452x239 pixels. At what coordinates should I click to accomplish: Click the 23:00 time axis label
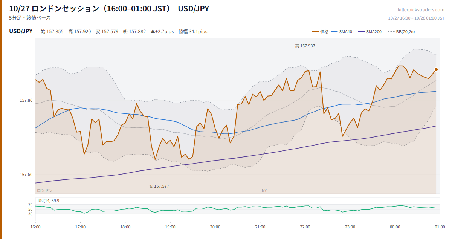coord(350,227)
